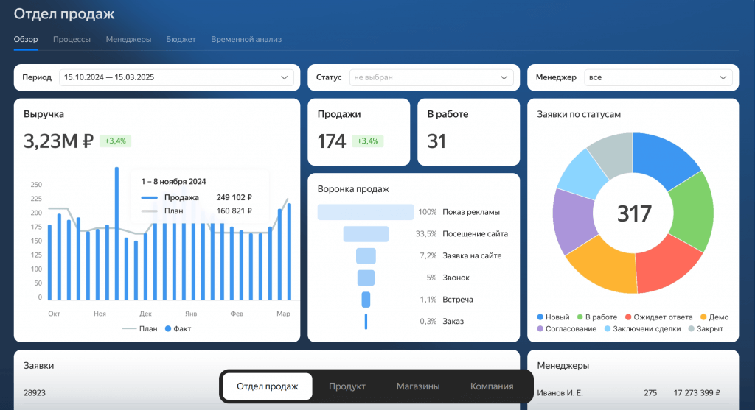Viewport: 755px width, 410px height.
Task: Open the date range field 15.10.2024 — 15.03.2025
Action: coord(170,77)
